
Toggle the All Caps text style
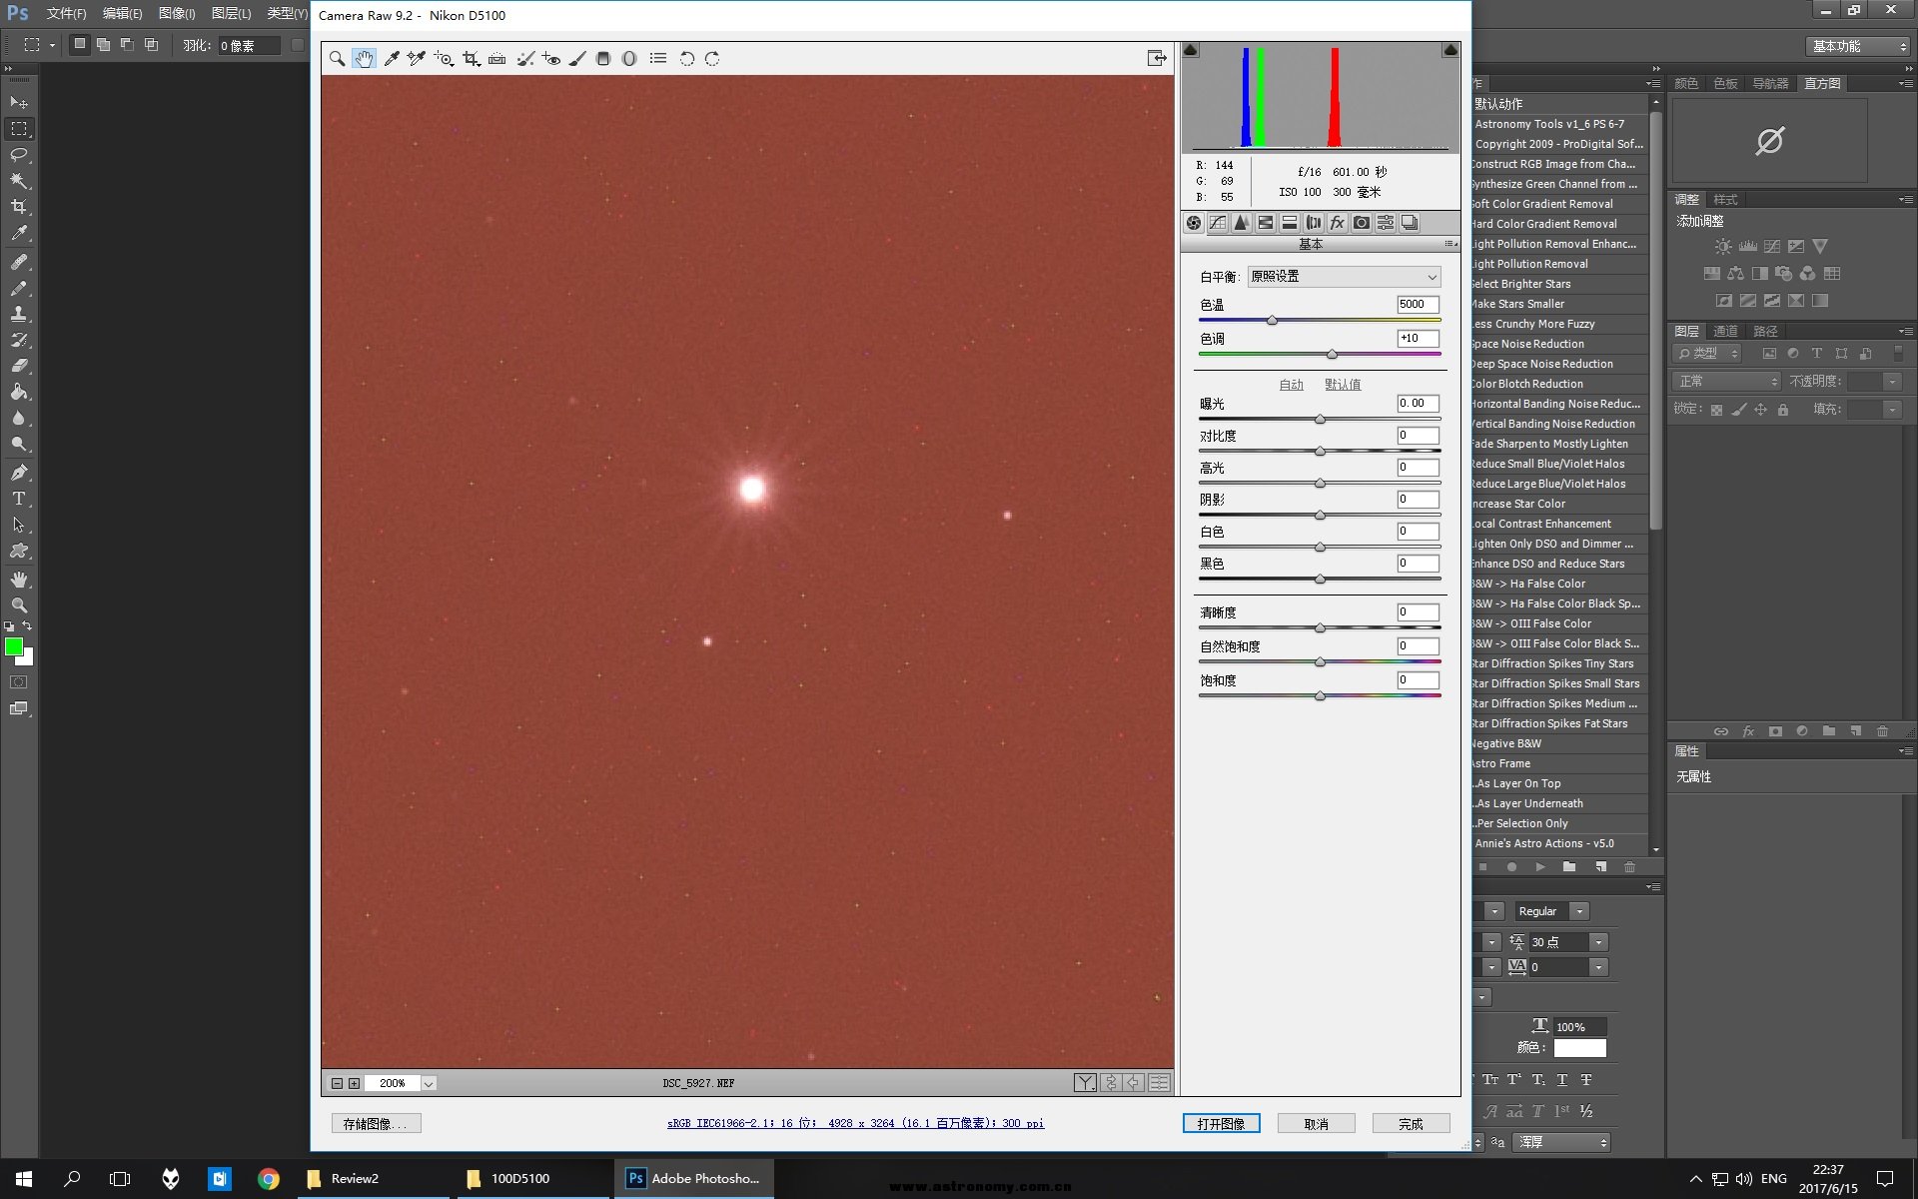[1490, 1080]
